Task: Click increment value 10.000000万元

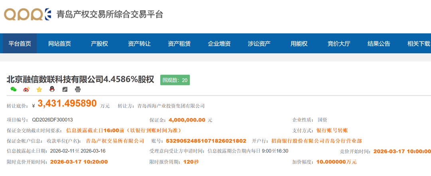Action: 336,162
